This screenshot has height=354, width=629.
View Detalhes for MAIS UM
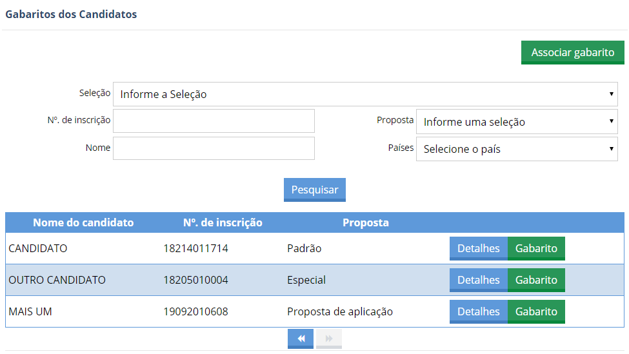478,311
